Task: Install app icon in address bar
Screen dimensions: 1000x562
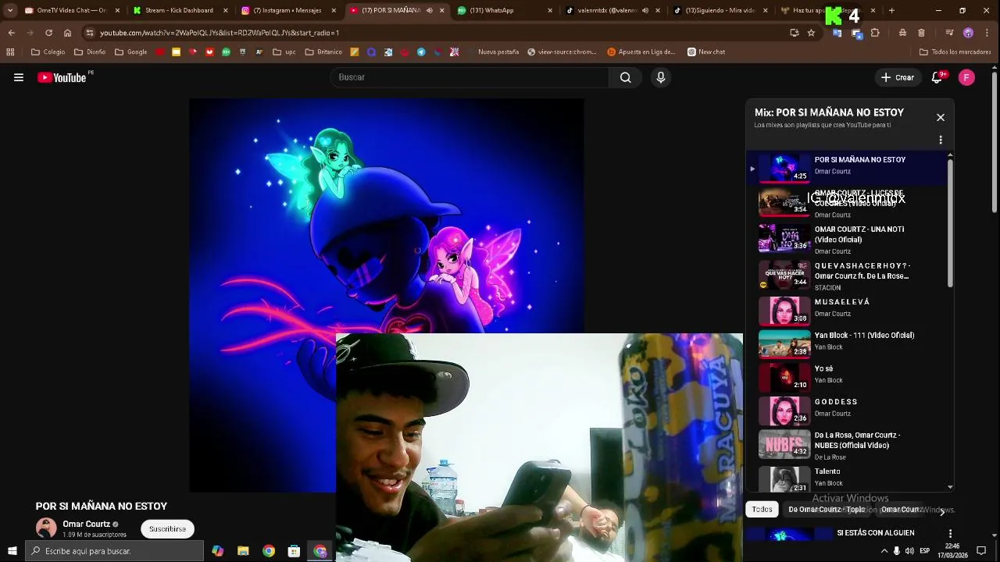Action: 795,33
